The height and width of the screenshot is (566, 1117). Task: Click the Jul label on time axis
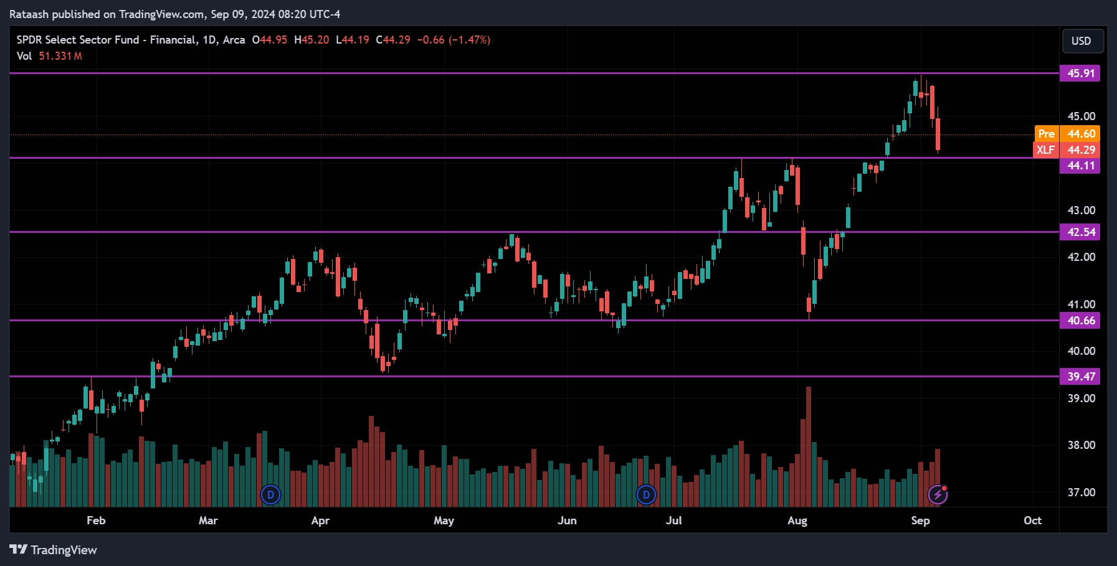(x=673, y=521)
